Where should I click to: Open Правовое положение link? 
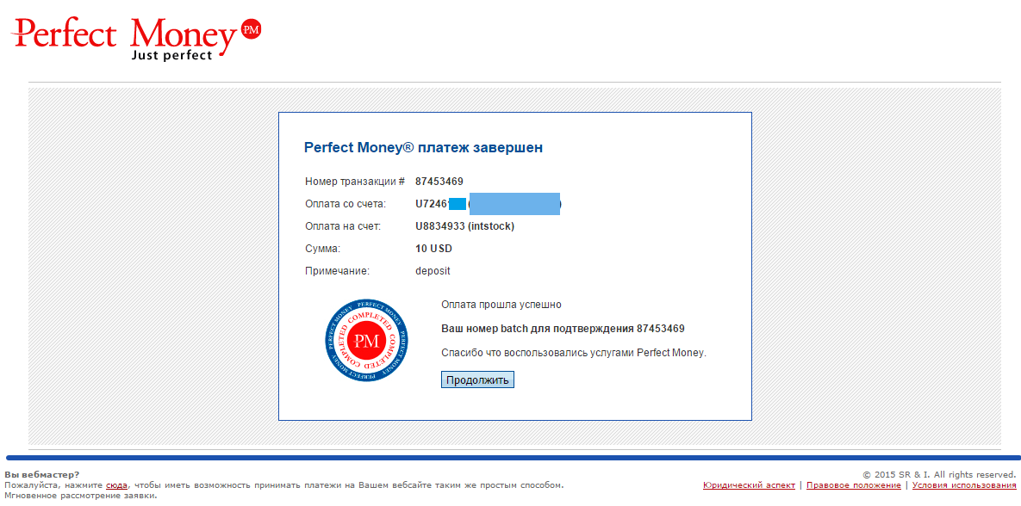(854, 485)
